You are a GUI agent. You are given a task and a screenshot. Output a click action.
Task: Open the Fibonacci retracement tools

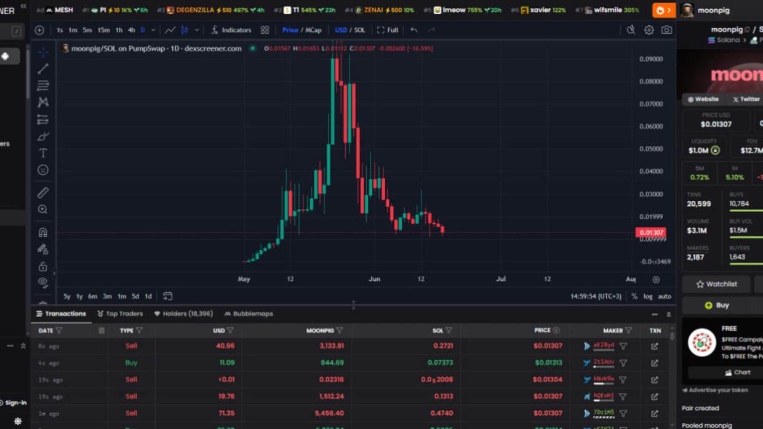[42, 85]
